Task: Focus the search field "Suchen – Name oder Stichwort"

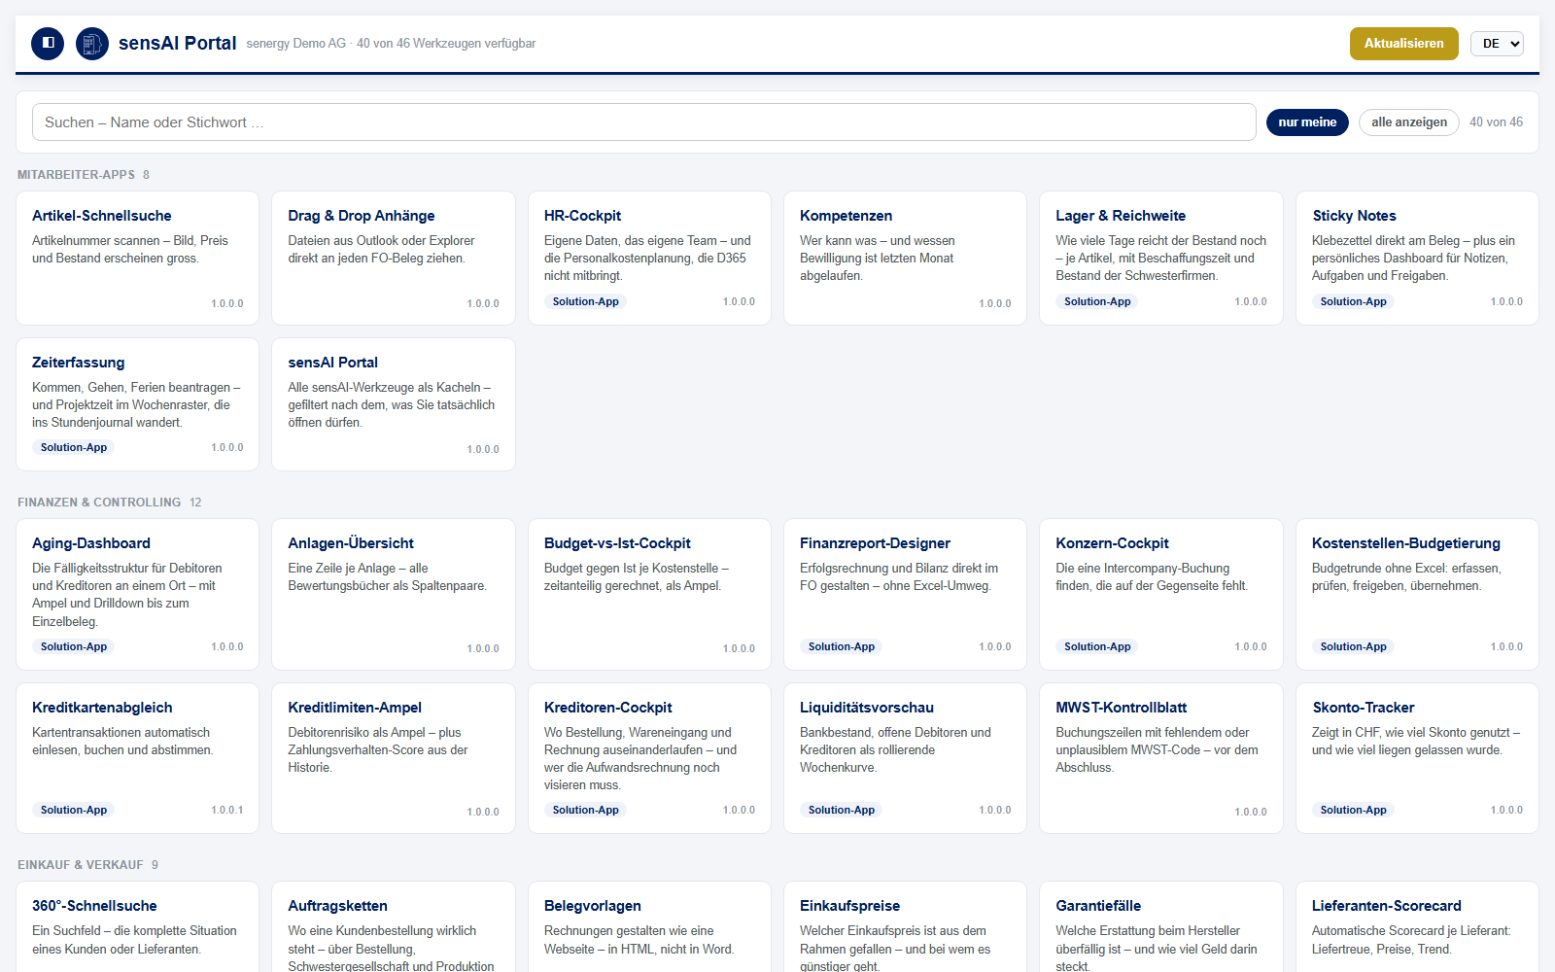Action: [644, 122]
